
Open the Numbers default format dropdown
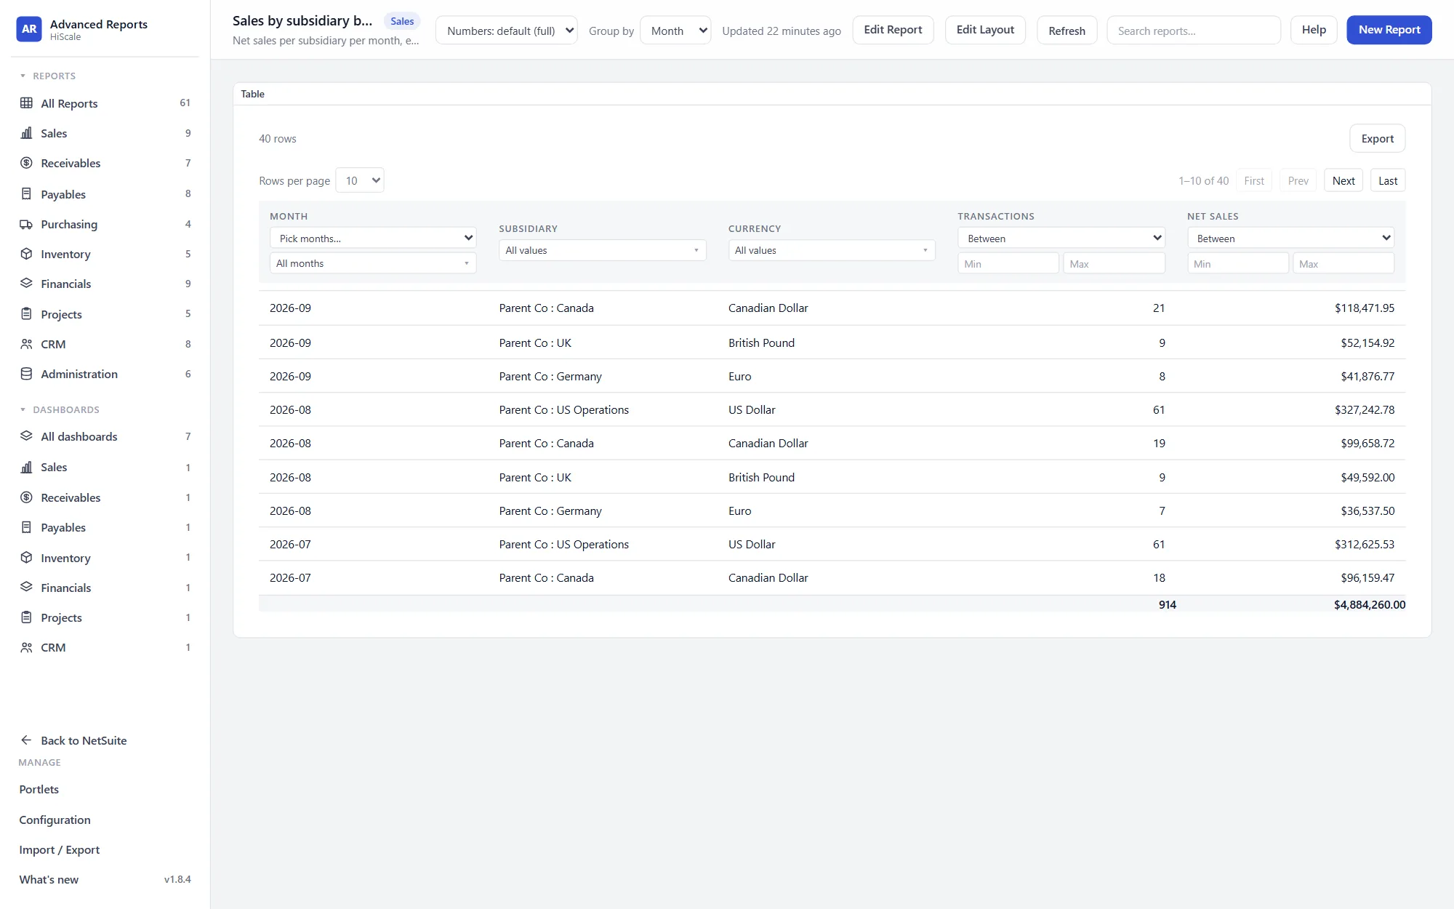[507, 31]
